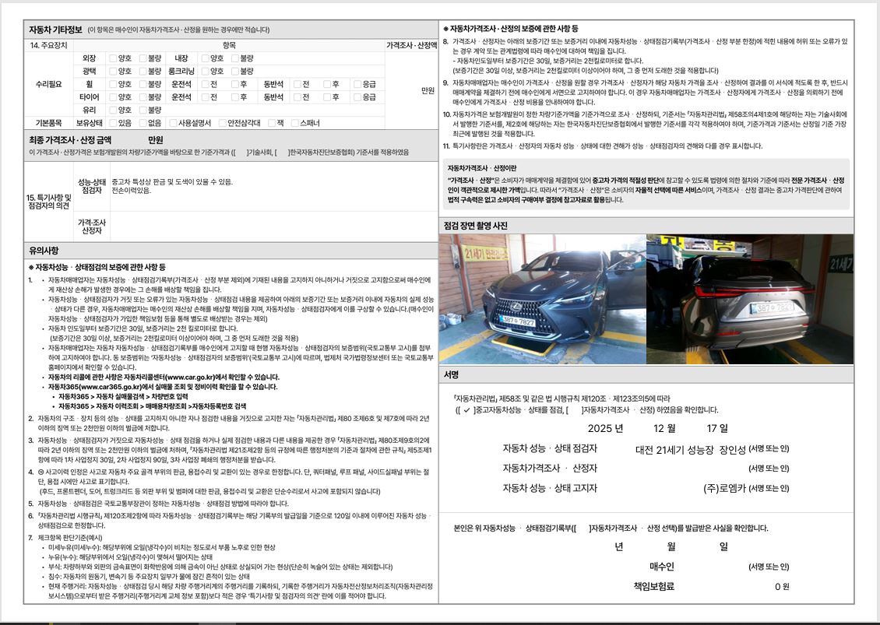
Task: Click the 기술사회 bracket in 최종 가격조사 section
Action: [240, 152]
